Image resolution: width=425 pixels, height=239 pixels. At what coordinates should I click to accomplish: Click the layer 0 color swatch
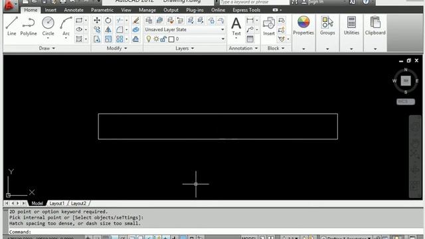[171, 39]
